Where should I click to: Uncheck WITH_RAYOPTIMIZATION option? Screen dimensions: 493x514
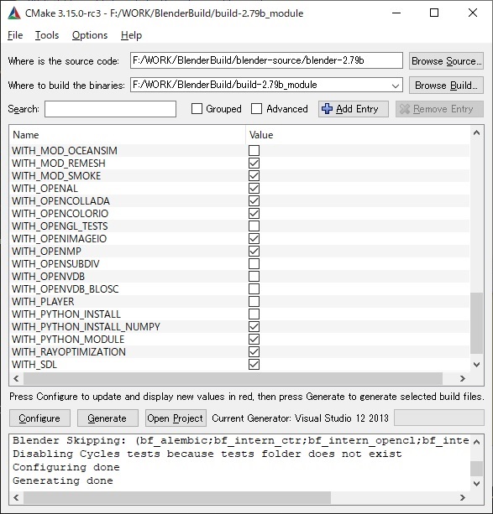coord(254,351)
